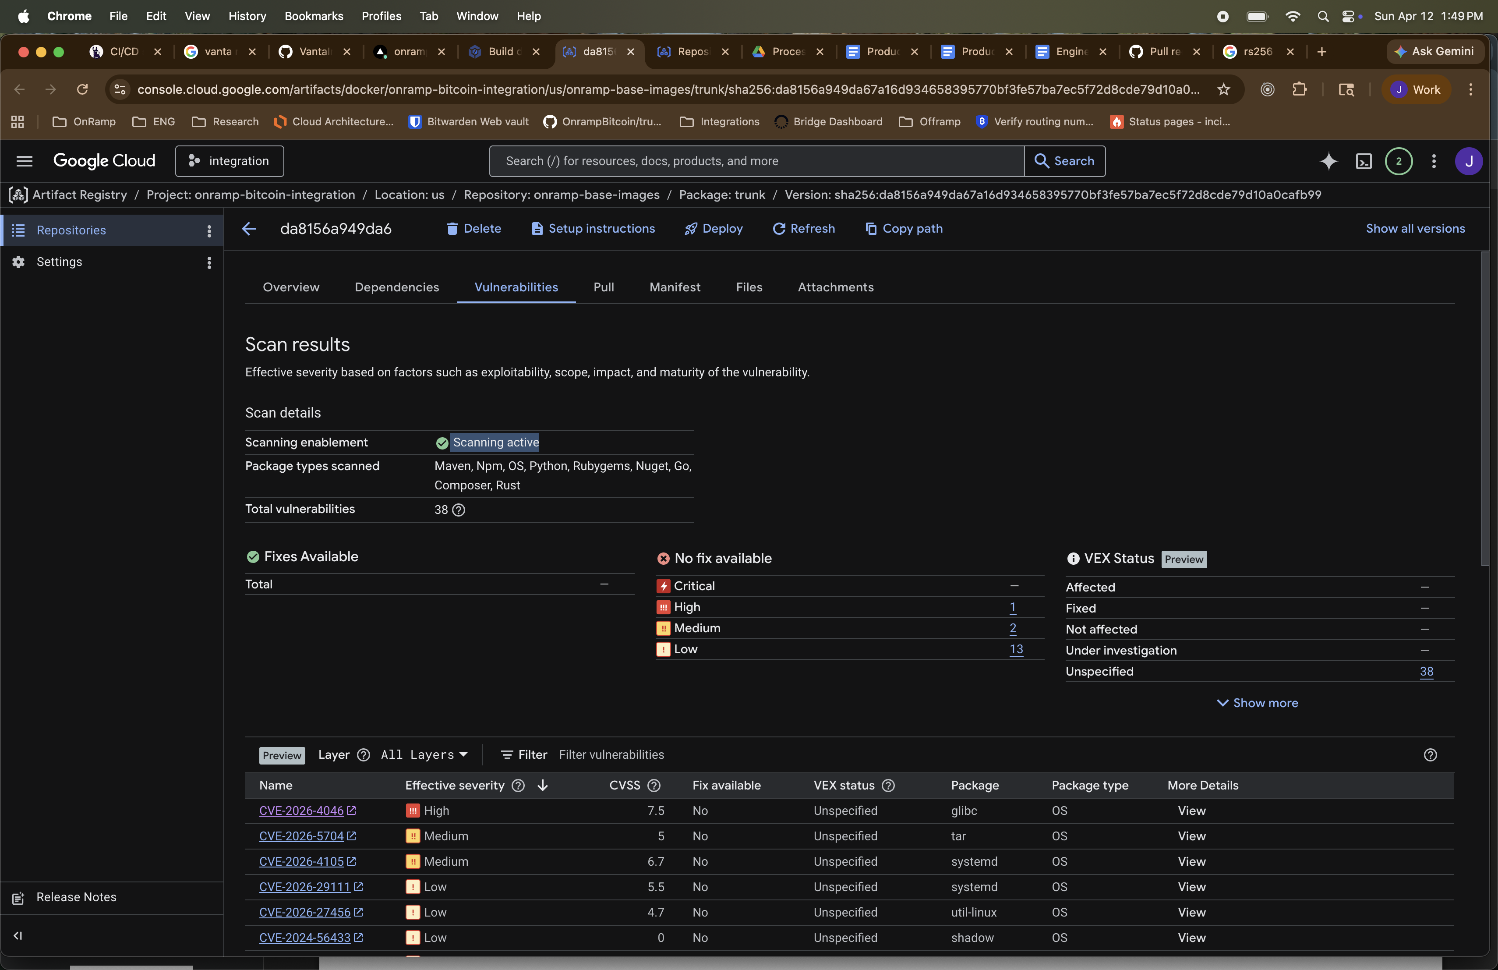Open Gemini assistant via sparkle icon

(x=1328, y=161)
